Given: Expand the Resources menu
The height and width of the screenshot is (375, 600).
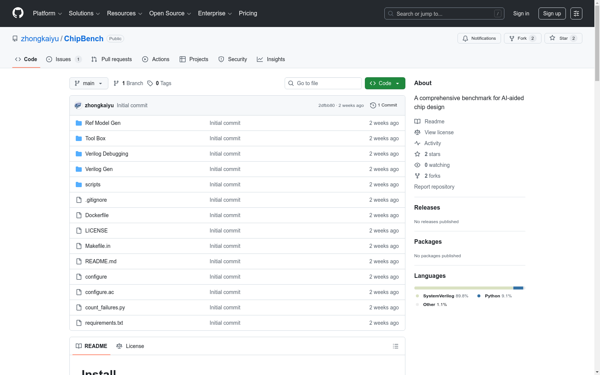Looking at the screenshot, I should point(124,13).
